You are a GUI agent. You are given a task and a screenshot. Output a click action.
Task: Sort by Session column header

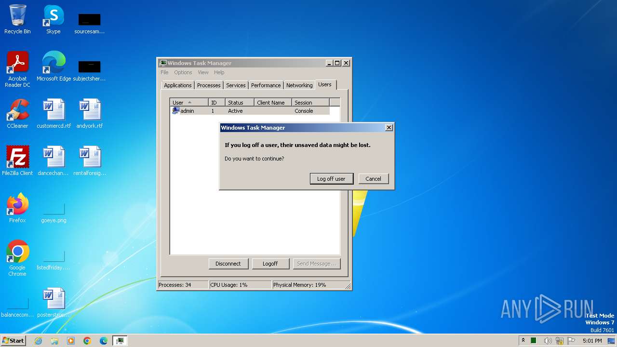coord(310,102)
